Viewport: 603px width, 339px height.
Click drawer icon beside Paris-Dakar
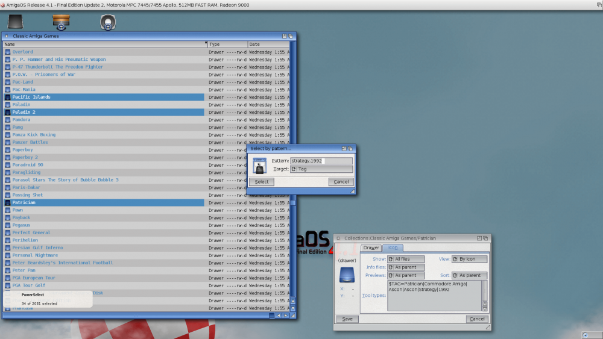pos(8,187)
